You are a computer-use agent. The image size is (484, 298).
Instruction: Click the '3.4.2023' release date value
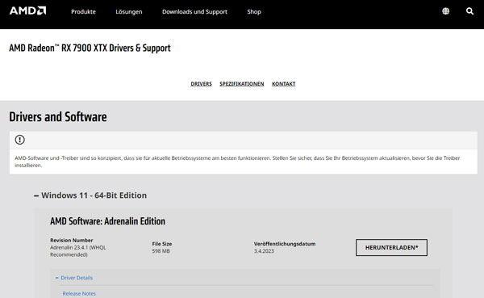pos(264,251)
